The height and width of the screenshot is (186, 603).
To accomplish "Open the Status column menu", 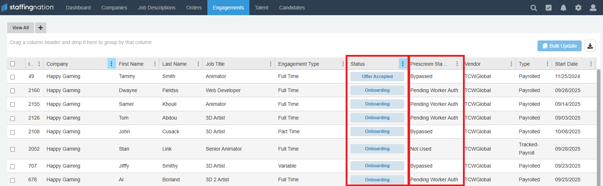I will [402, 64].
